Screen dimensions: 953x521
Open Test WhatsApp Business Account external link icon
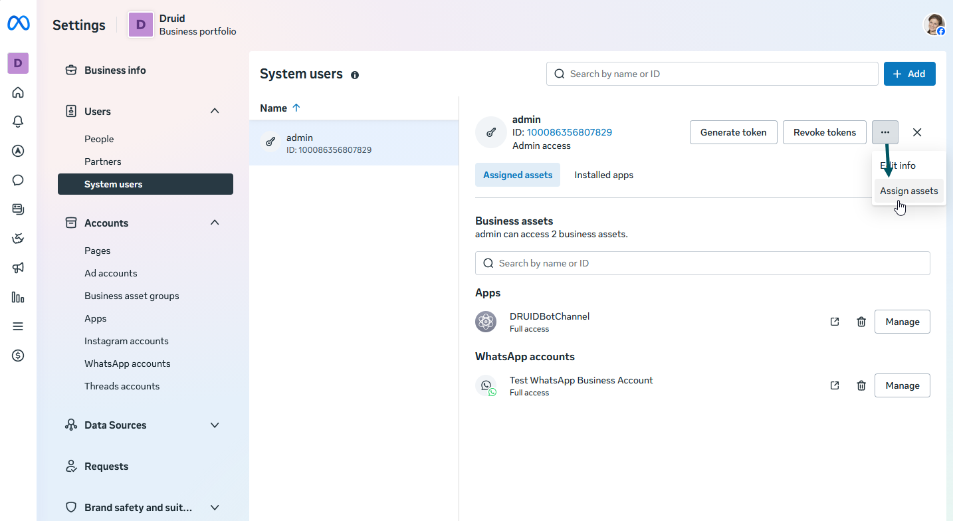point(835,385)
